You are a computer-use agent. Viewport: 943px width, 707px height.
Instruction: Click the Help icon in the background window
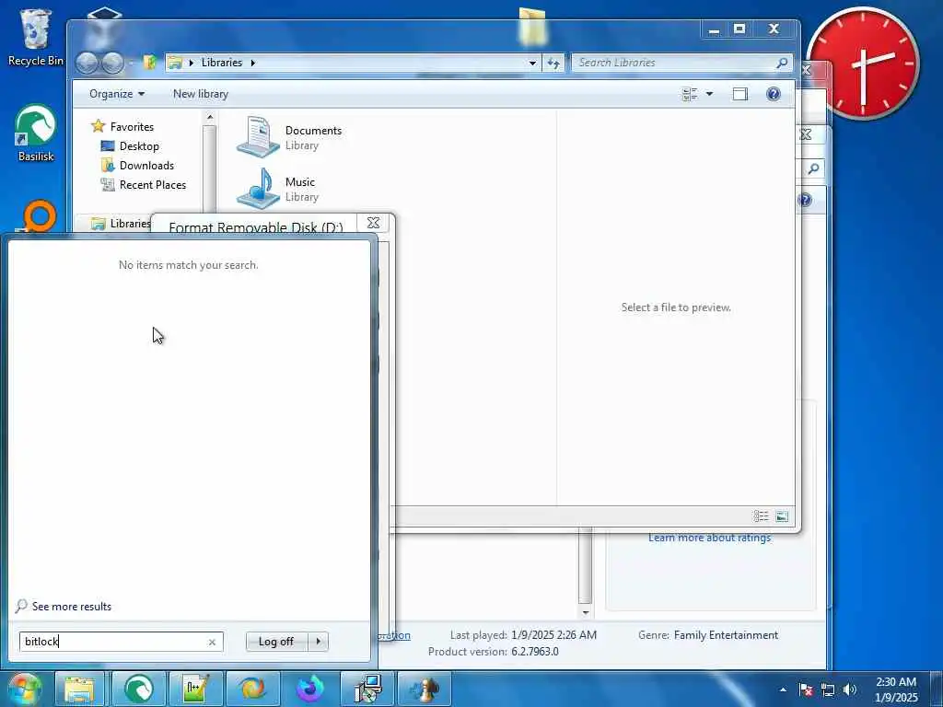(806, 200)
